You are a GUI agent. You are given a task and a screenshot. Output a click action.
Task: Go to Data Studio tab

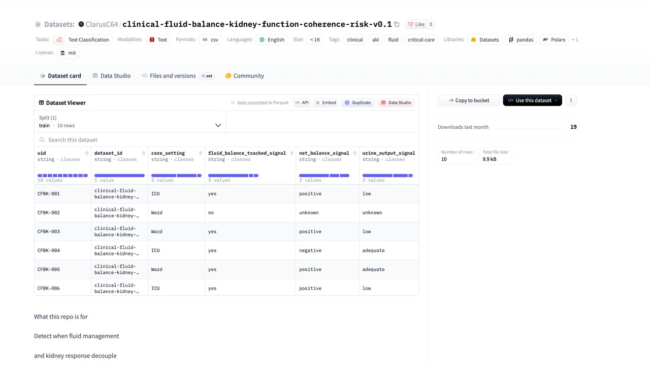coord(111,76)
